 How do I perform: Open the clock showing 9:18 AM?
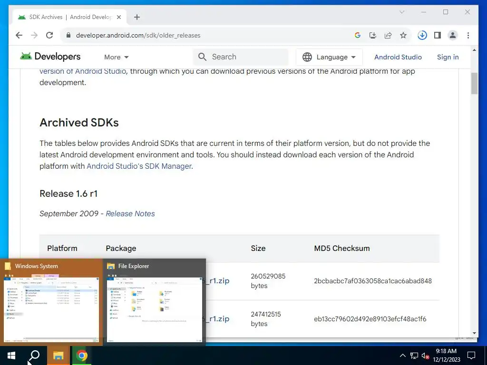tap(446, 355)
